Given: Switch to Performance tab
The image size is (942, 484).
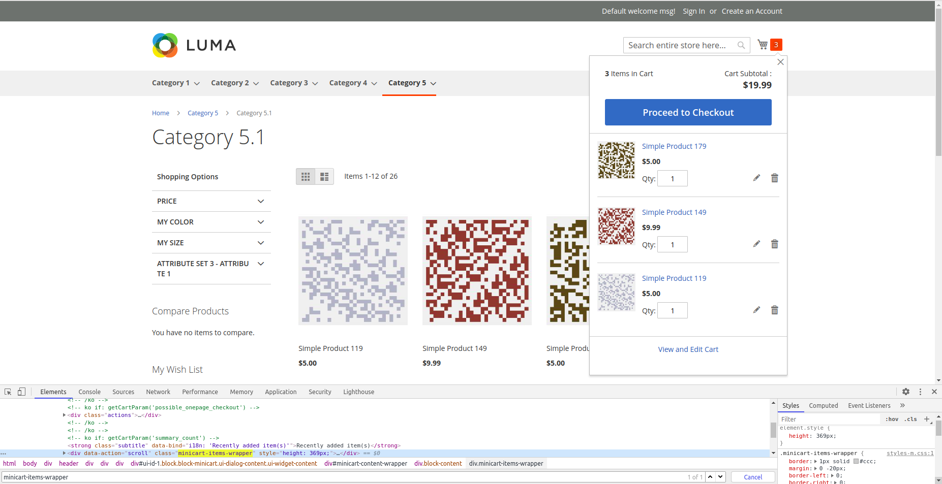Looking at the screenshot, I should coord(200,392).
